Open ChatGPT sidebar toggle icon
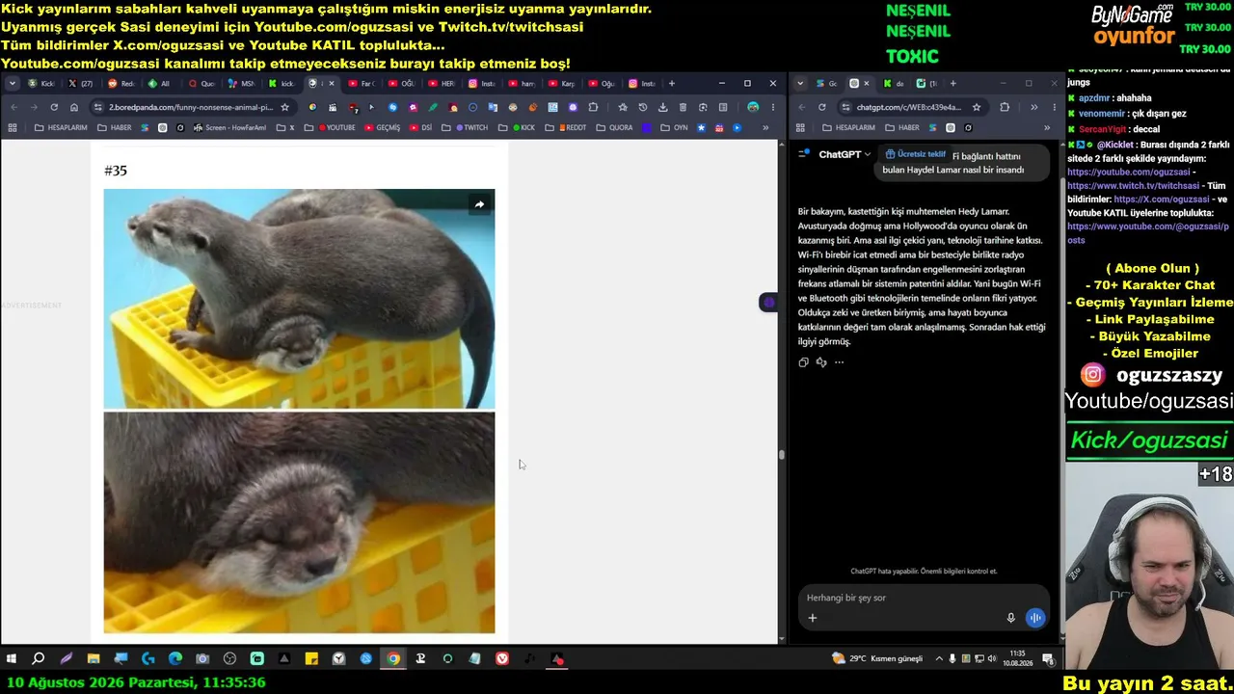1234x694 pixels. click(803, 154)
